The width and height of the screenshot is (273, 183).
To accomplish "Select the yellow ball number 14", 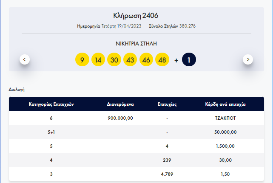I will pos(98,60).
